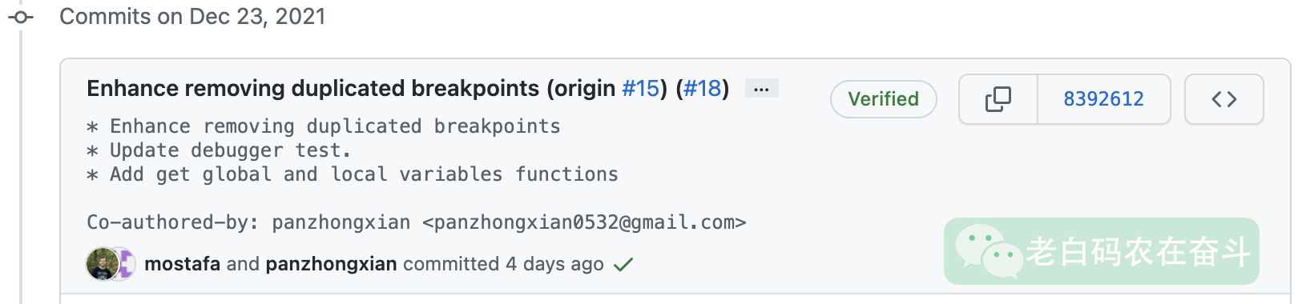
Task: Open mostafa's avatar image
Action: click(102, 264)
